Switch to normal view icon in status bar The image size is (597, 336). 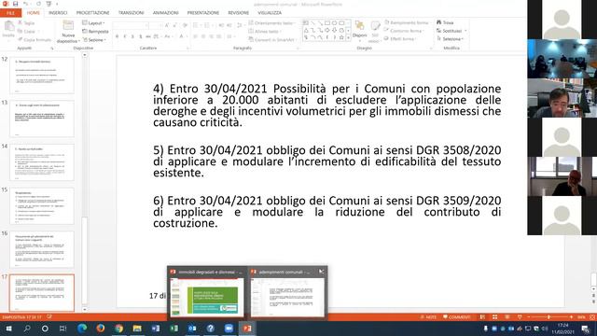coord(482,317)
